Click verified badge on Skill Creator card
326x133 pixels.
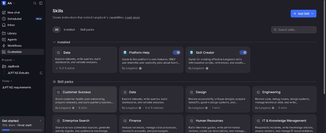[207, 68]
